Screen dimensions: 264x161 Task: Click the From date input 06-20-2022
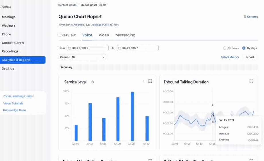[88, 48]
